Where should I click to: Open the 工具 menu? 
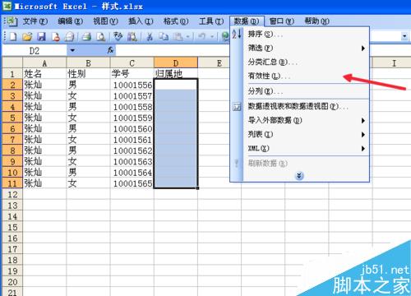click(x=211, y=21)
